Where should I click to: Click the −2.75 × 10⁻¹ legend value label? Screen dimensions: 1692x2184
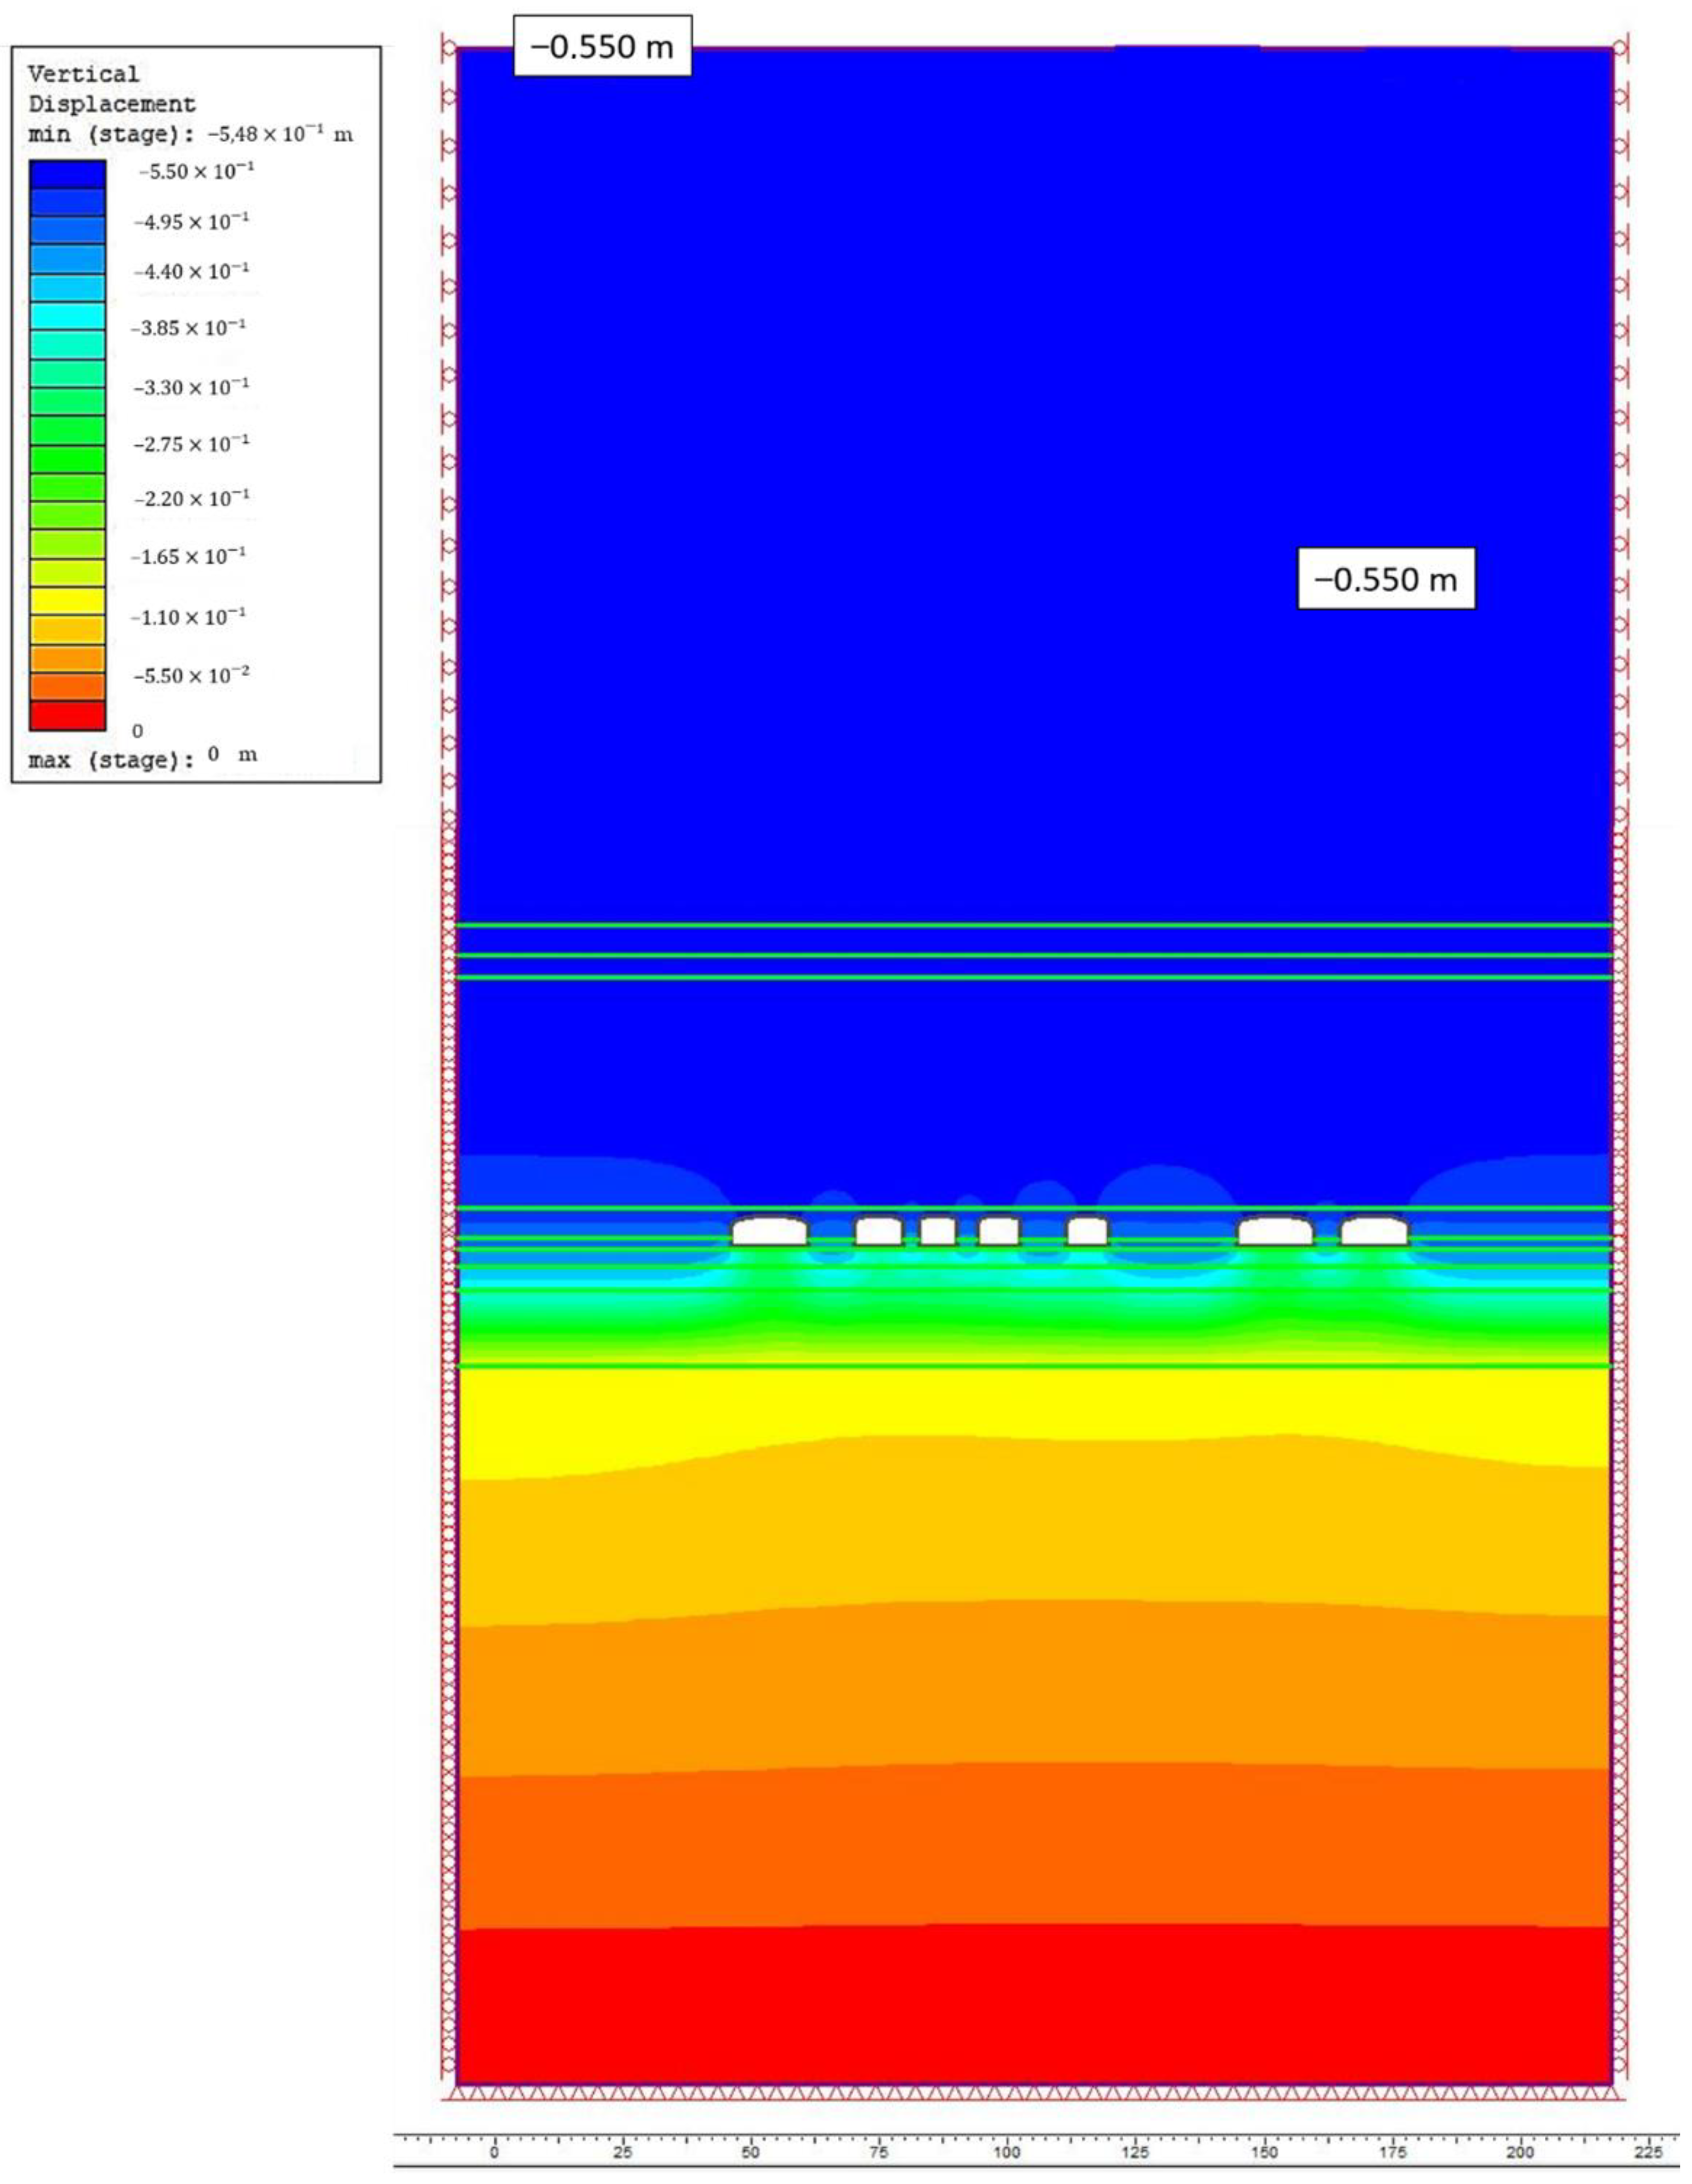click(x=191, y=443)
